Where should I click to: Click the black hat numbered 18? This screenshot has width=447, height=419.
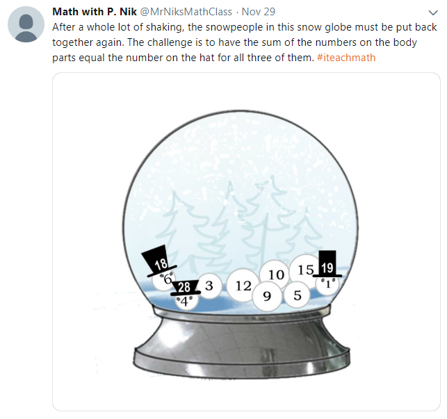[x=159, y=261]
